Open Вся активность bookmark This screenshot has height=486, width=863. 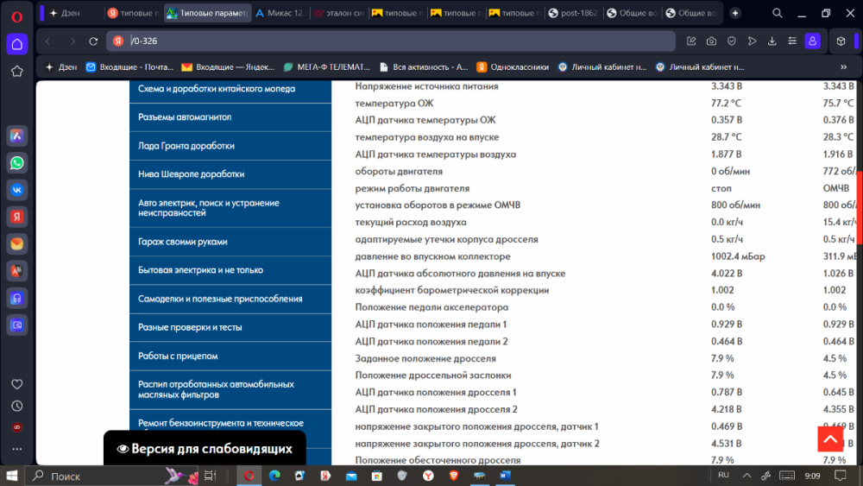[424, 67]
